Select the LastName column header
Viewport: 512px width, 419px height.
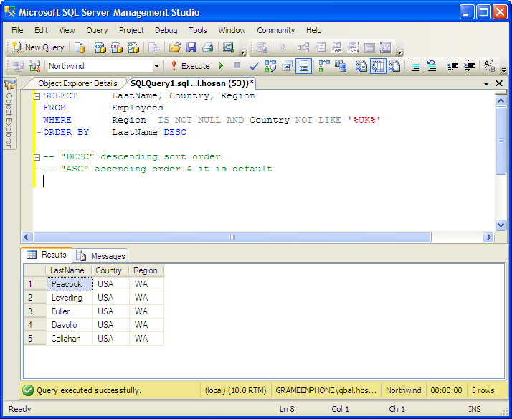[69, 270]
